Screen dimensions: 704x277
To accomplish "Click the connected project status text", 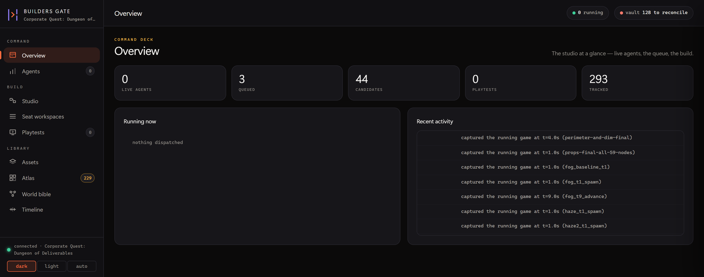I will click(50, 250).
